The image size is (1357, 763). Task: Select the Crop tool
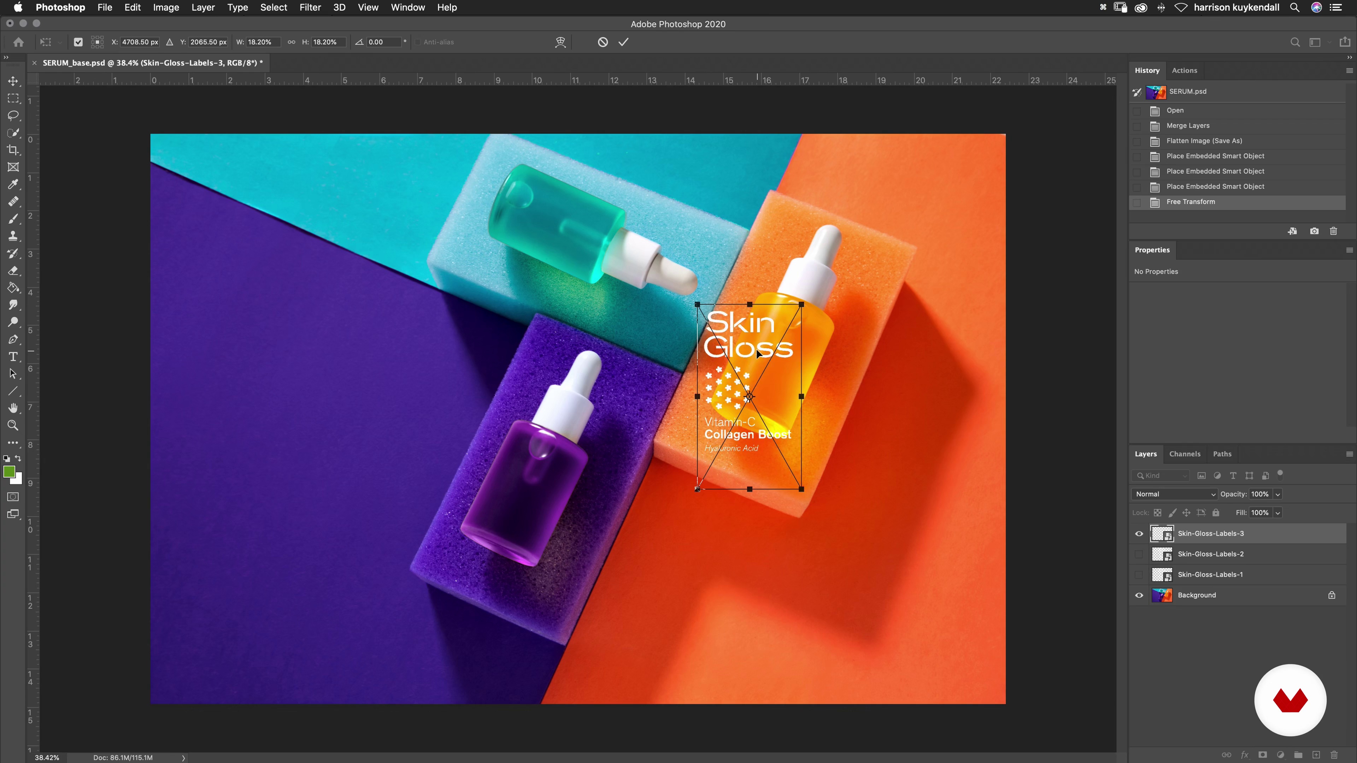(x=13, y=150)
